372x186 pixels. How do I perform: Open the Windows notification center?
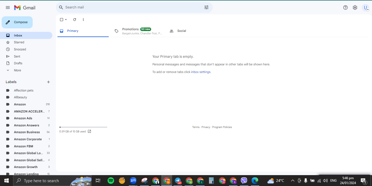coord(364,181)
